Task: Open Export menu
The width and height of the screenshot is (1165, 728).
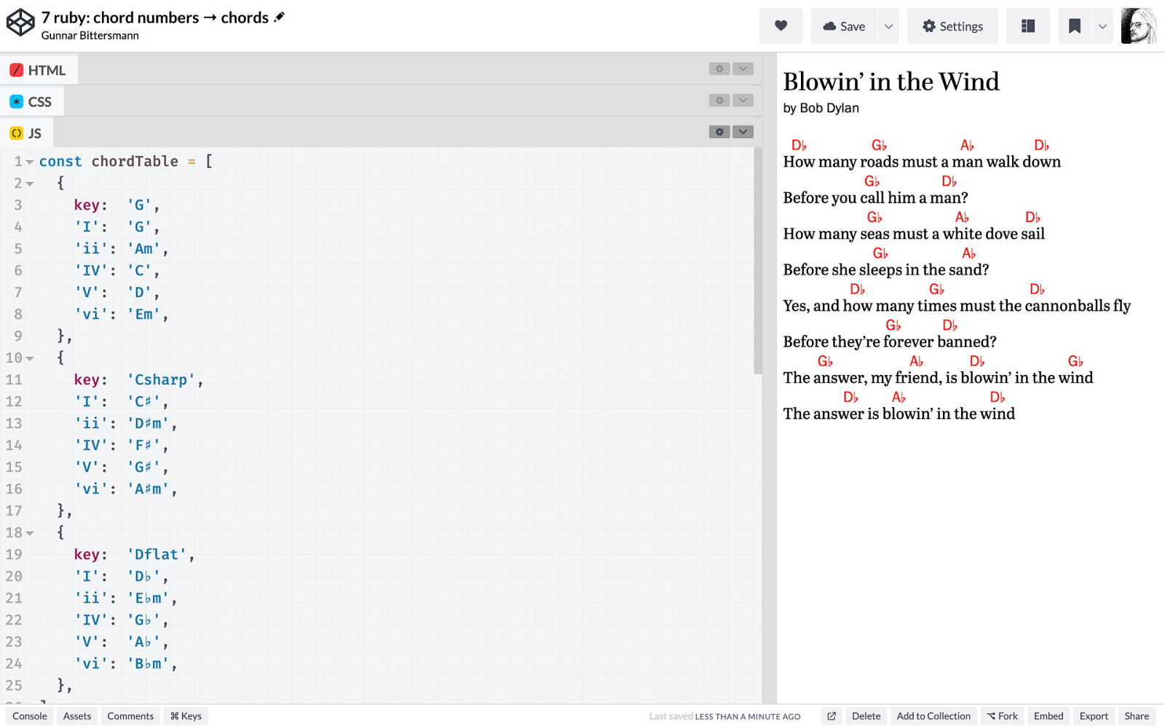Action: (x=1094, y=716)
